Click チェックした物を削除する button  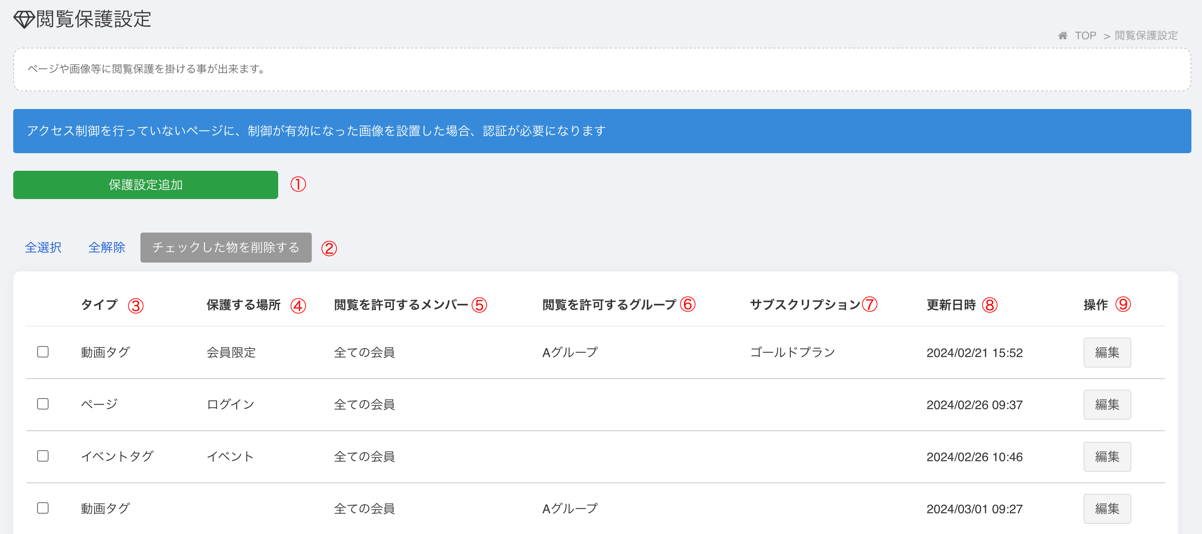click(226, 247)
